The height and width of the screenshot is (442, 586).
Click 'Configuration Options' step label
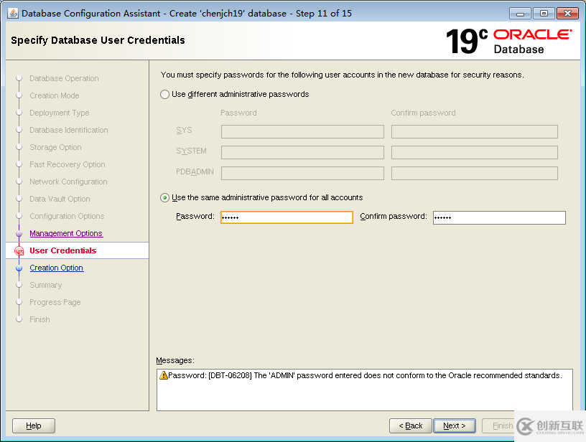click(67, 216)
